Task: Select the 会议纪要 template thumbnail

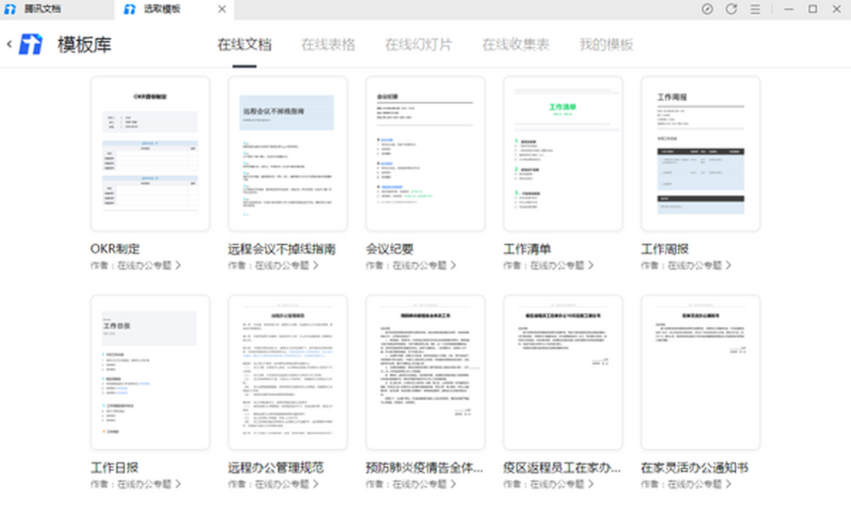Action: [425, 154]
